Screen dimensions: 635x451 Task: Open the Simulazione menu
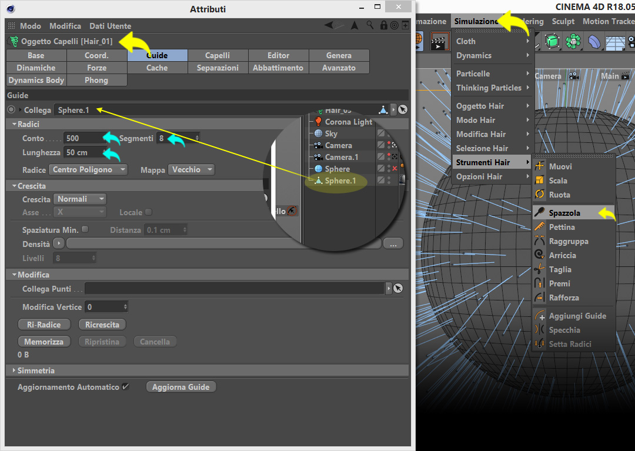[x=476, y=21]
